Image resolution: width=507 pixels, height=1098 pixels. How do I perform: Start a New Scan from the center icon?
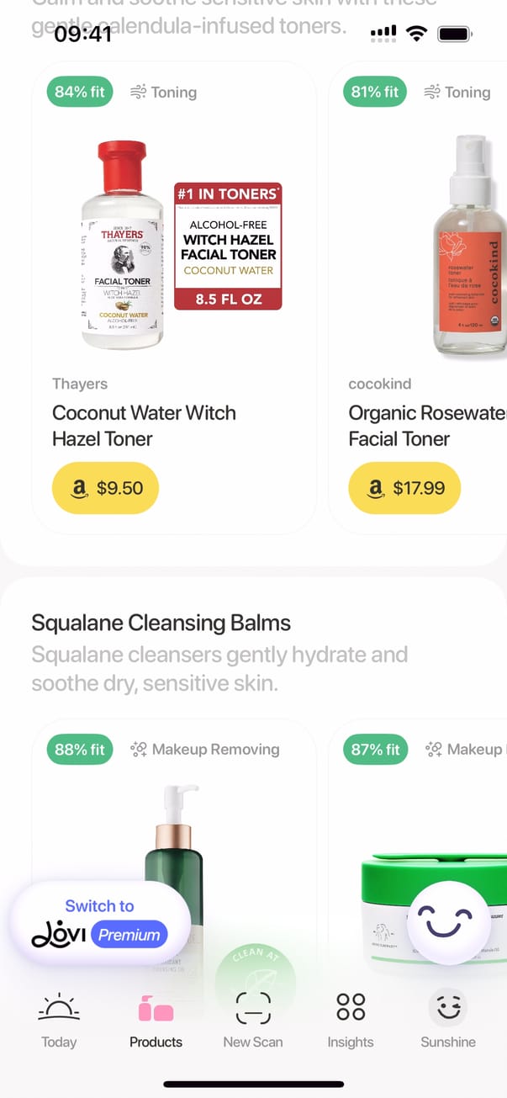click(253, 1007)
